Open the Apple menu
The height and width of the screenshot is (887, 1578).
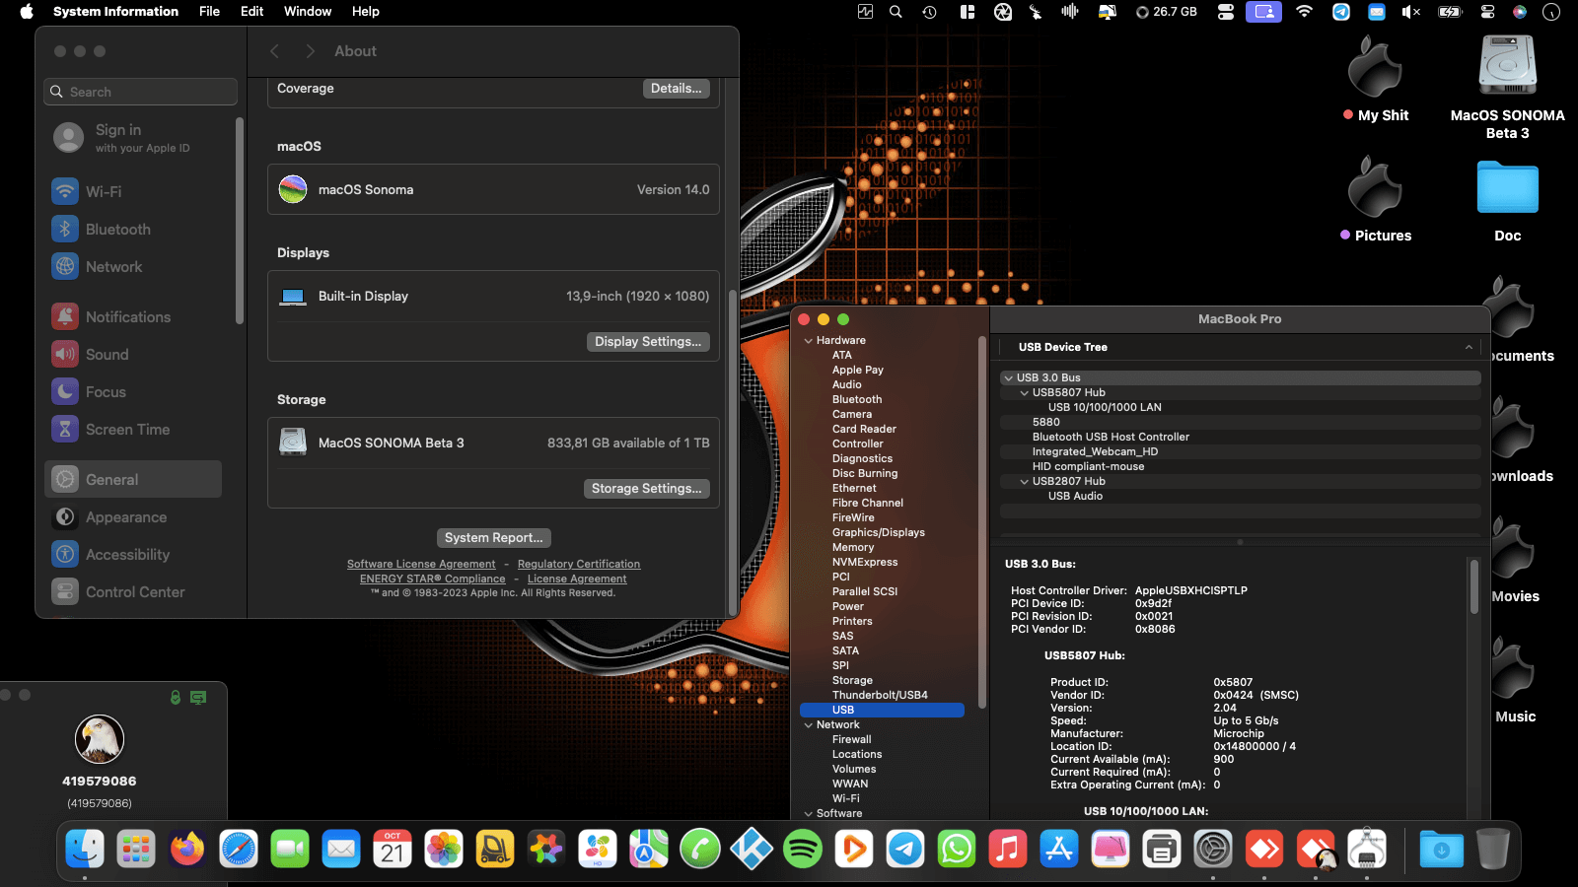[27, 12]
